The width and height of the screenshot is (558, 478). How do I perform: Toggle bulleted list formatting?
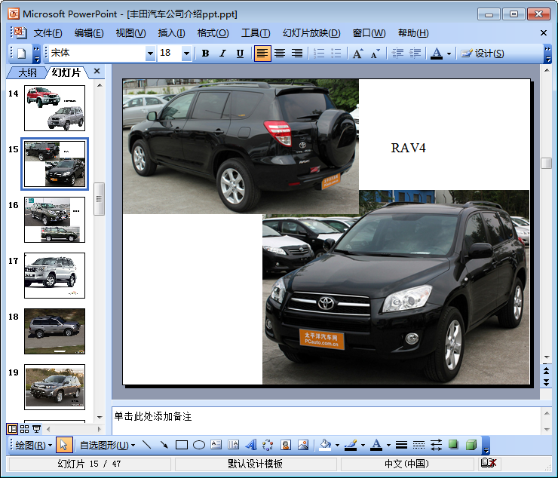(336, 54)
